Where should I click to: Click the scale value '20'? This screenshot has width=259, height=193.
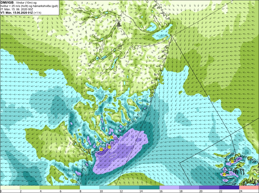[x=201, y=191]
